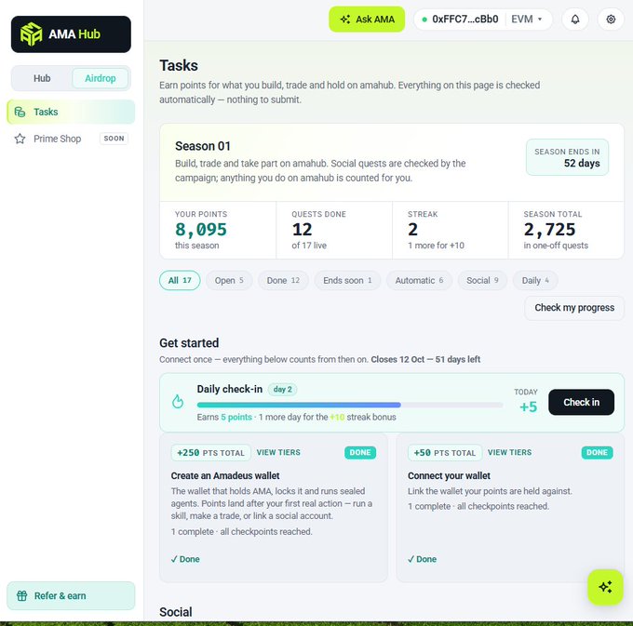This screenshot has height=626, width=633.
Task: Click DONE badge on Connect your wallet
Action: coord(597,453)
